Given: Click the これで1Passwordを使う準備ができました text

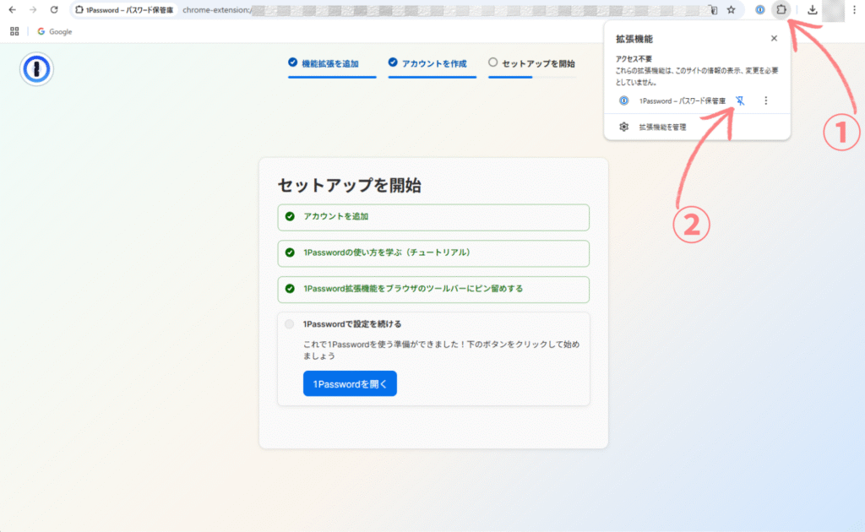Looking at the screenshot, I should pyautogui.click(x=441, y=350).
